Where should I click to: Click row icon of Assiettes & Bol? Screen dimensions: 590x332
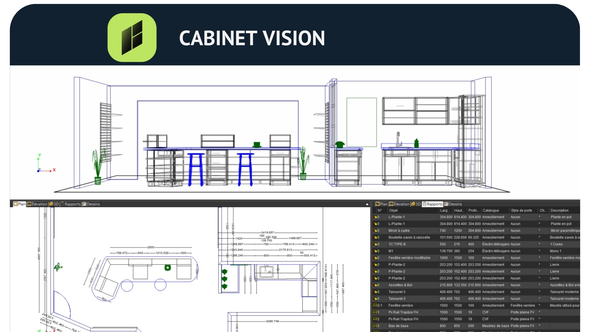click(x=375, y=285)
